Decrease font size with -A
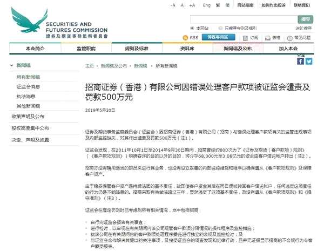324x251 pixels. coord(173,5)
